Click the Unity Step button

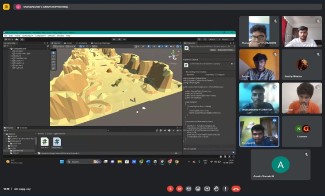pyautogui.click(x=125, y=39)
